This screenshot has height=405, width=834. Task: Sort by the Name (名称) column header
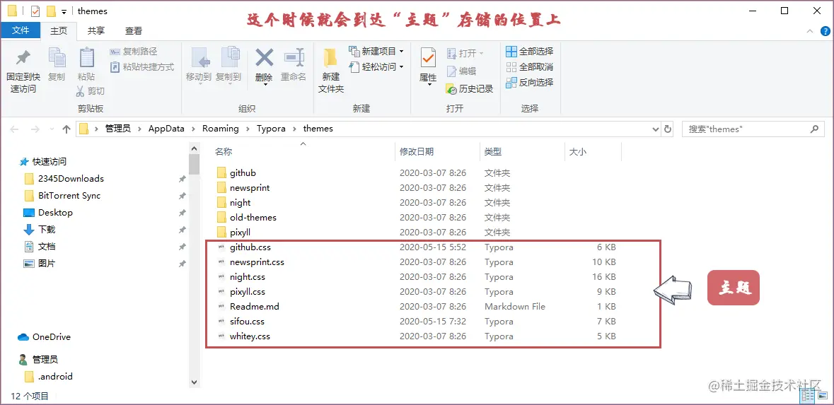[x=224, y=151]
